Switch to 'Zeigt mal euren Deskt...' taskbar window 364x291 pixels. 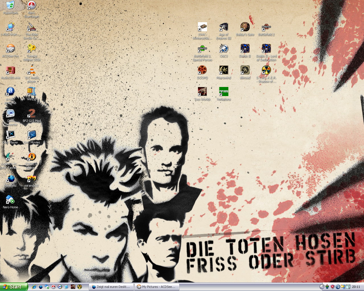111,287
